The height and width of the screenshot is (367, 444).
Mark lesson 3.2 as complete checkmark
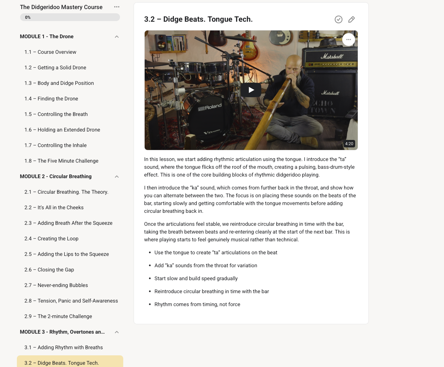[338, 19]
